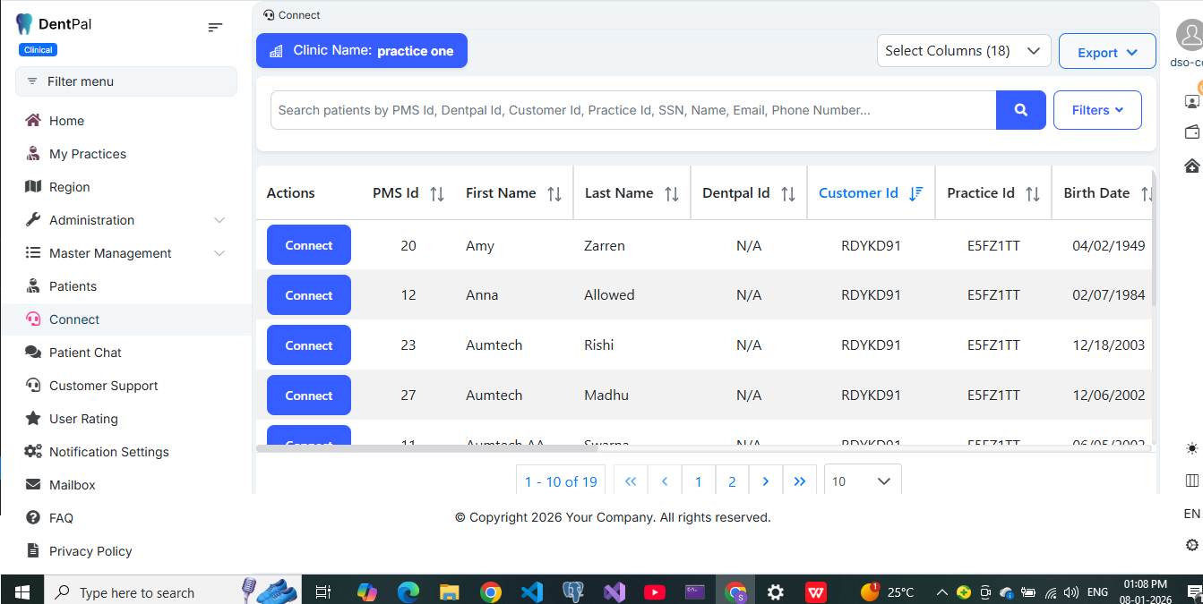Image resolution: width=1203 pixels, height=604 pixels.
Task: Click the patient search input field
Action: coord(632,110)
